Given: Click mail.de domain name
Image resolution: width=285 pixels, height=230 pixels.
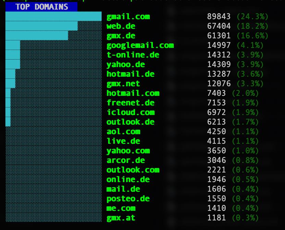Looking at the screenshot, I should tap(123, 189).
